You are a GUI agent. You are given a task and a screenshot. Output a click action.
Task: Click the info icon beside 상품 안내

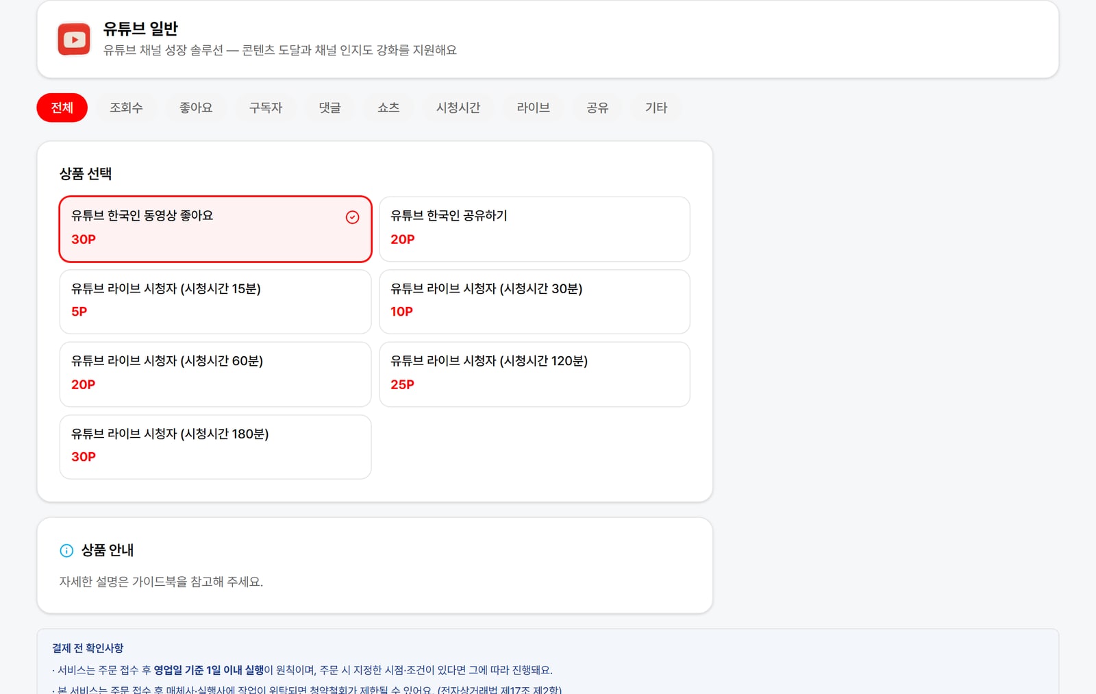(66, 550)
